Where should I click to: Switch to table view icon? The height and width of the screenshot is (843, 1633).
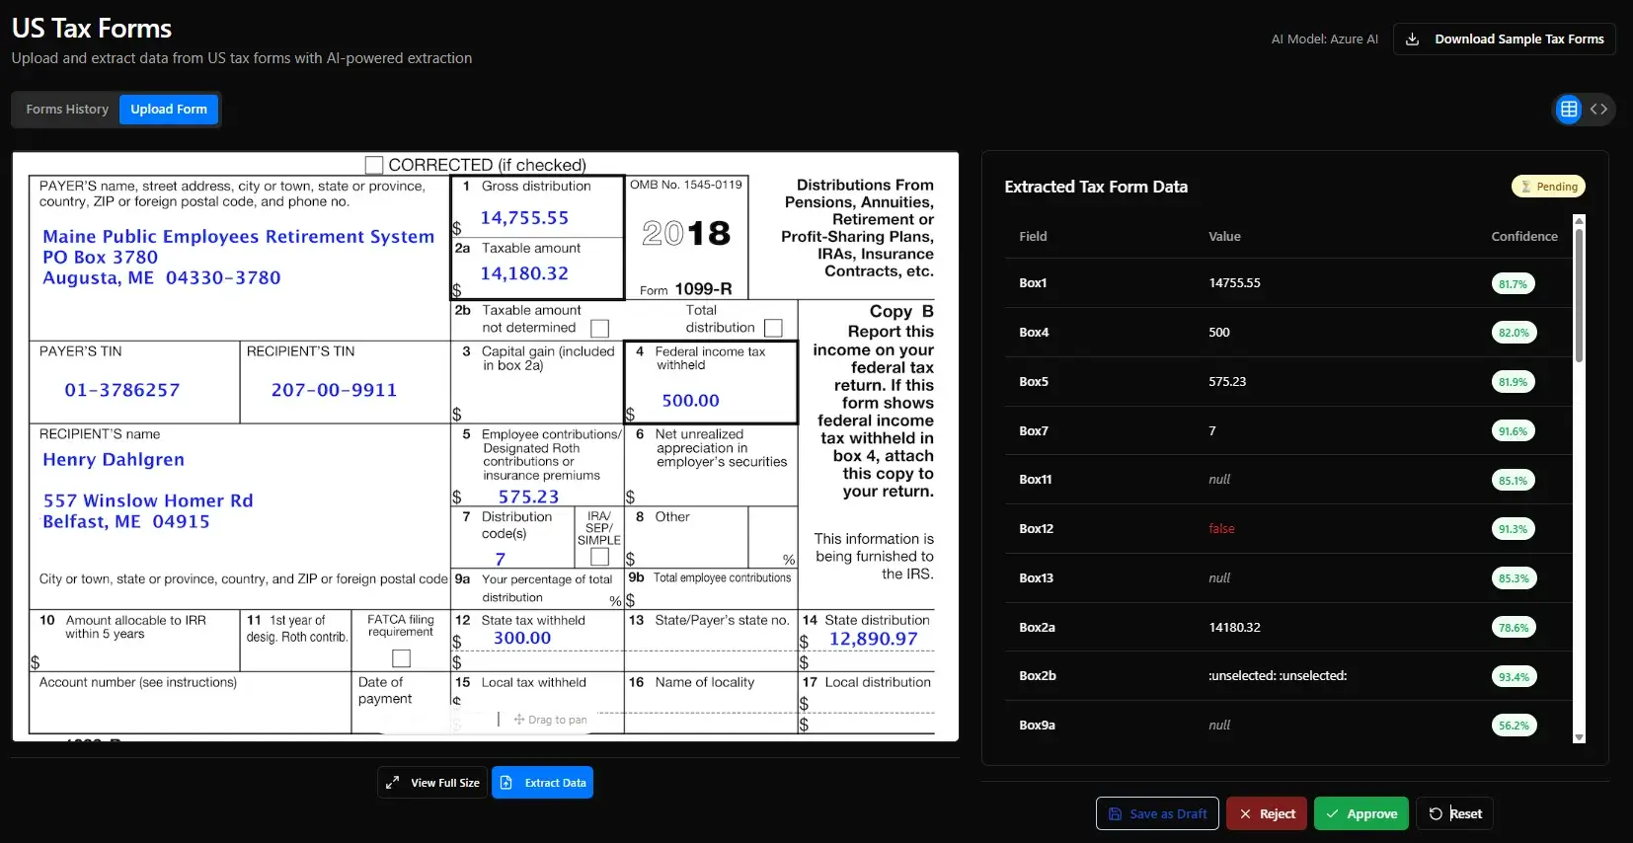1568,110
